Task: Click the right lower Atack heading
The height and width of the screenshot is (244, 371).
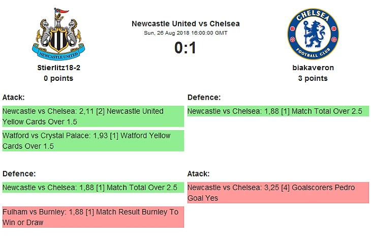Action: point(198,174)
